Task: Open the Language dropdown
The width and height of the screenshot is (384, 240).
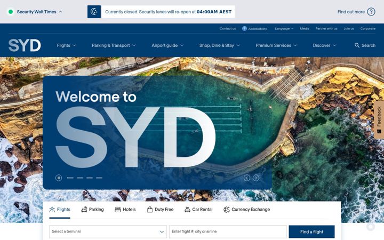Action: 284,28
